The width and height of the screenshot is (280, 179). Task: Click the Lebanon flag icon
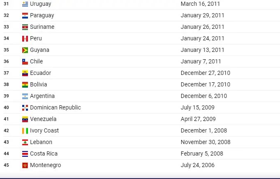pos(25,142)
